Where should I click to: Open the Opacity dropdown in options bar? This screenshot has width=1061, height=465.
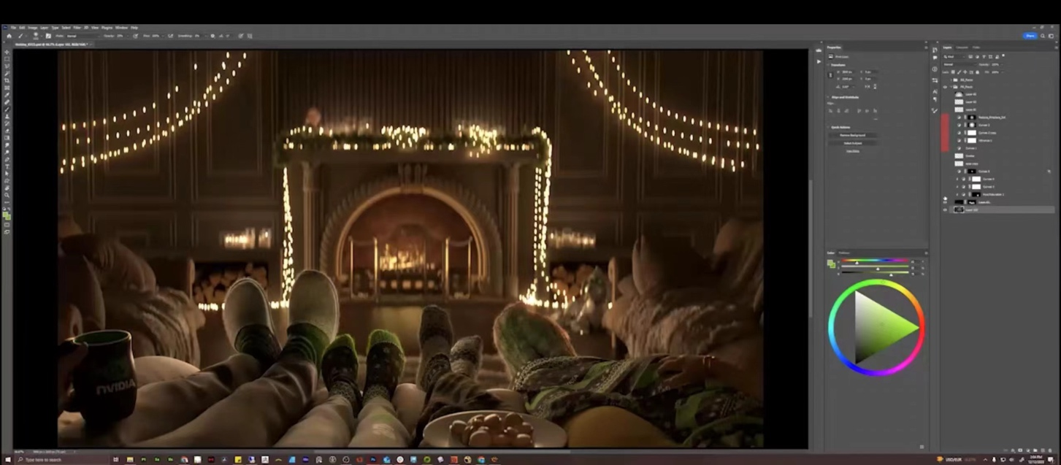(128, 36)
